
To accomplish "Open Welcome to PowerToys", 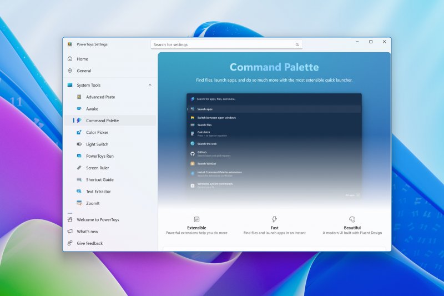I will pyautogui.click(x=98, y=220).
